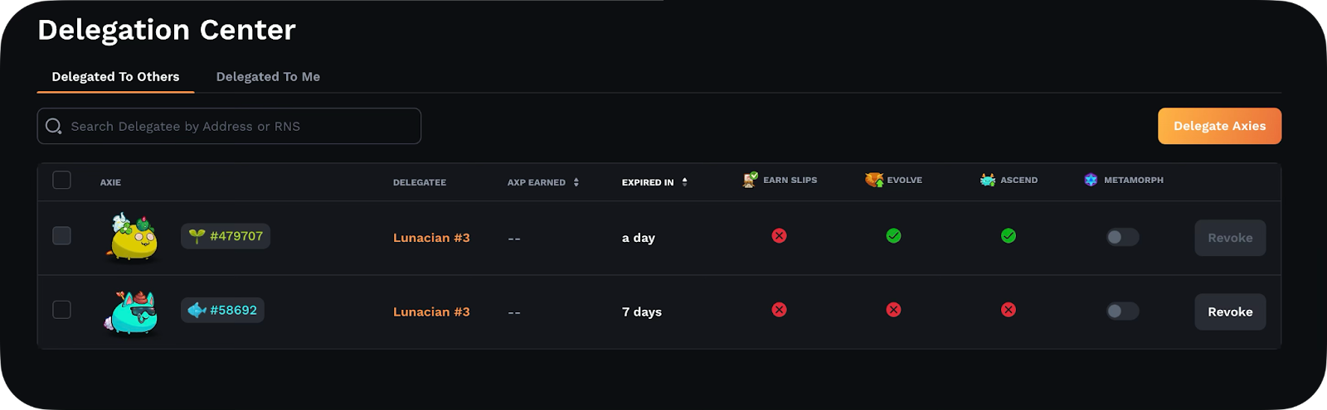Revoke delegation for Axie #58692
The image size is (1327, 410).
click(x=1230, y=311)
